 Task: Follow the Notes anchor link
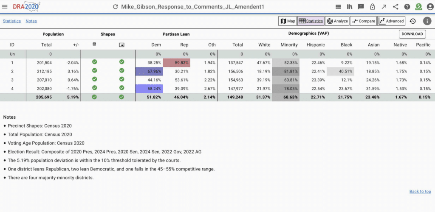(x=31, y=21)
